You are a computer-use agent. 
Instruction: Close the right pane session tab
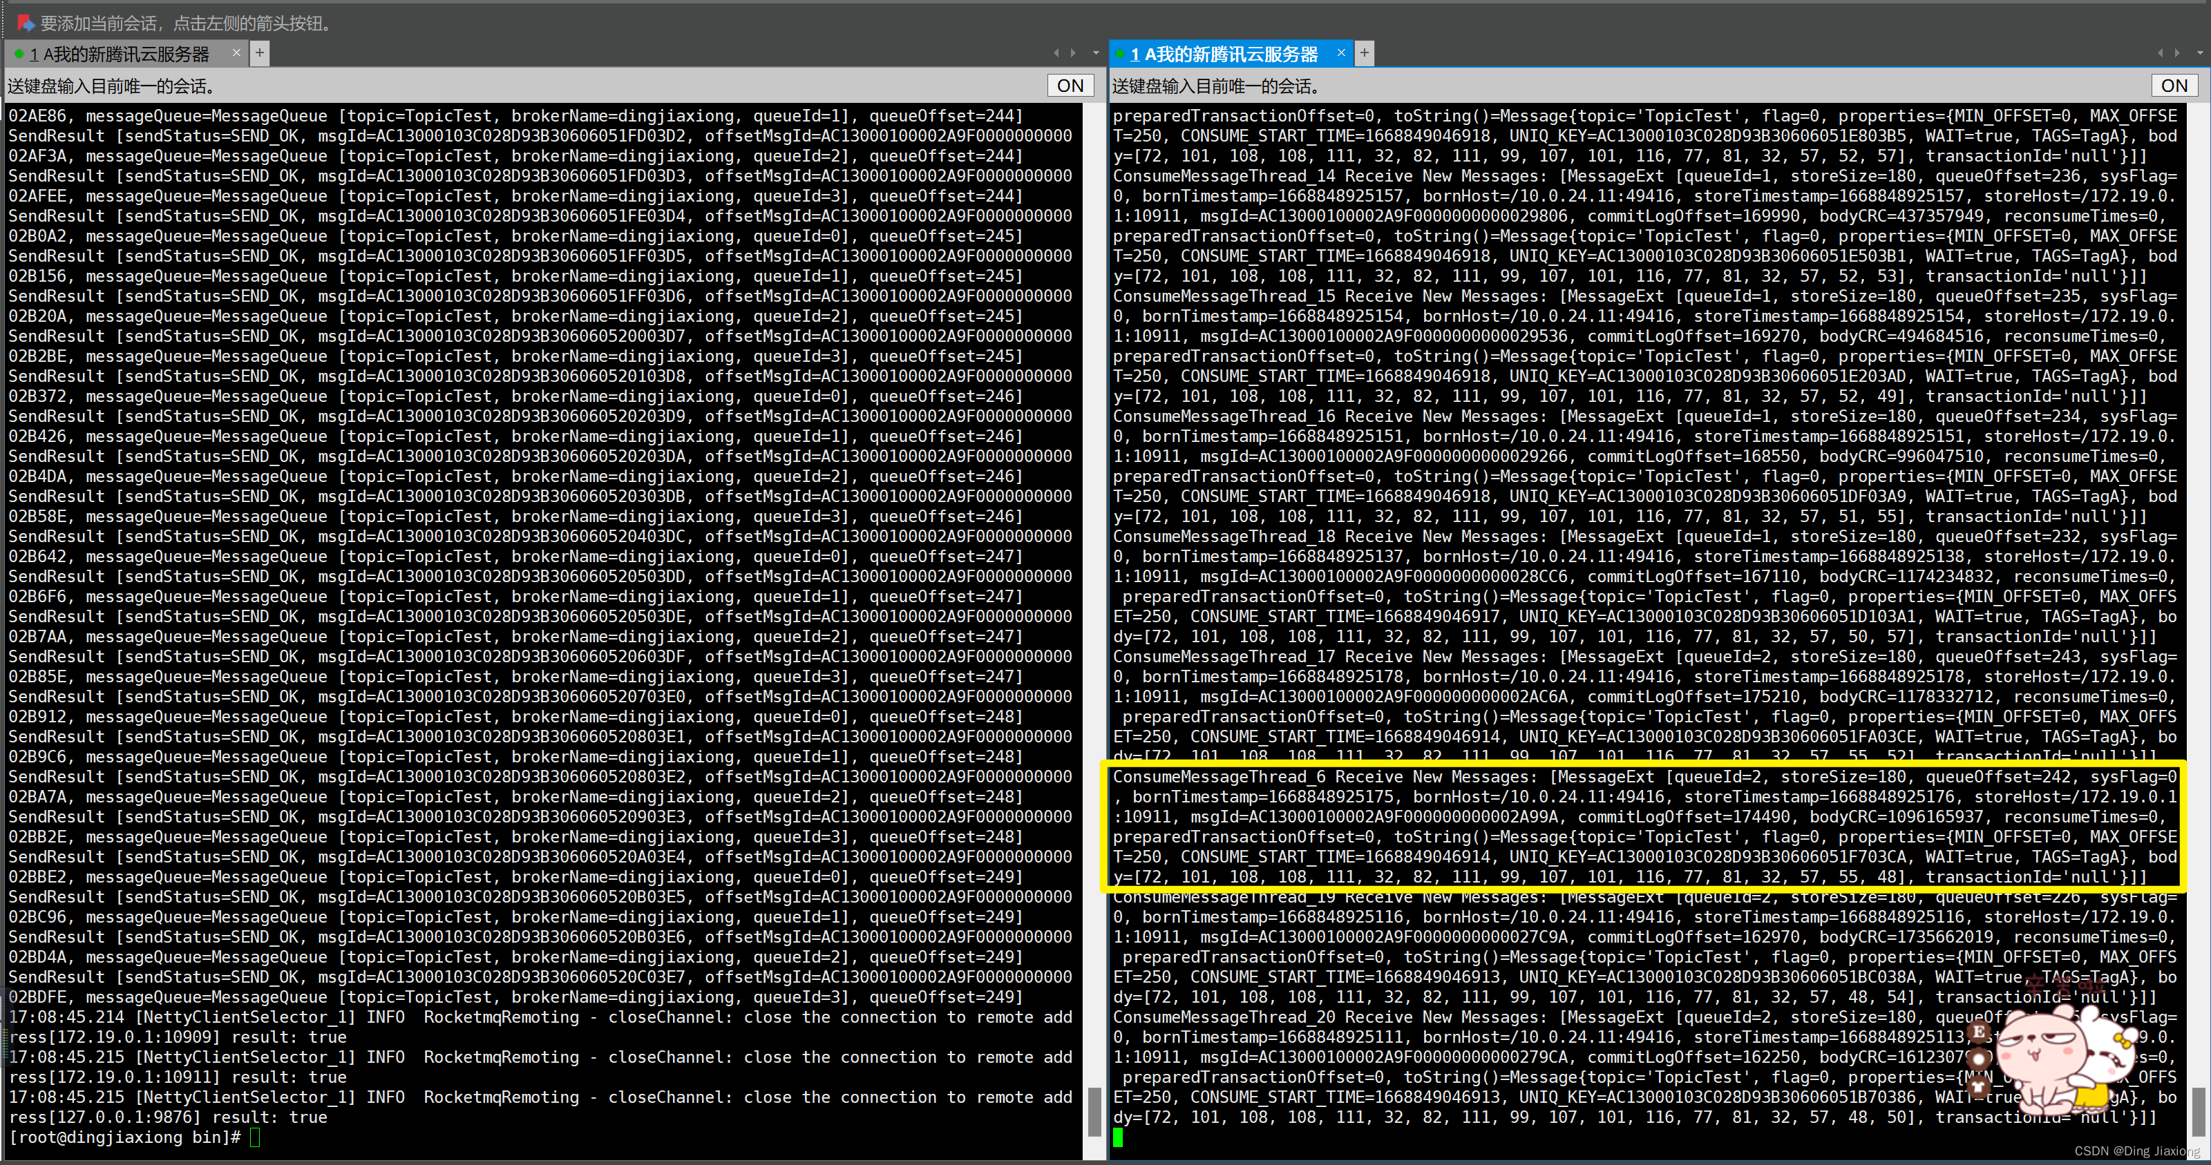1340,54
